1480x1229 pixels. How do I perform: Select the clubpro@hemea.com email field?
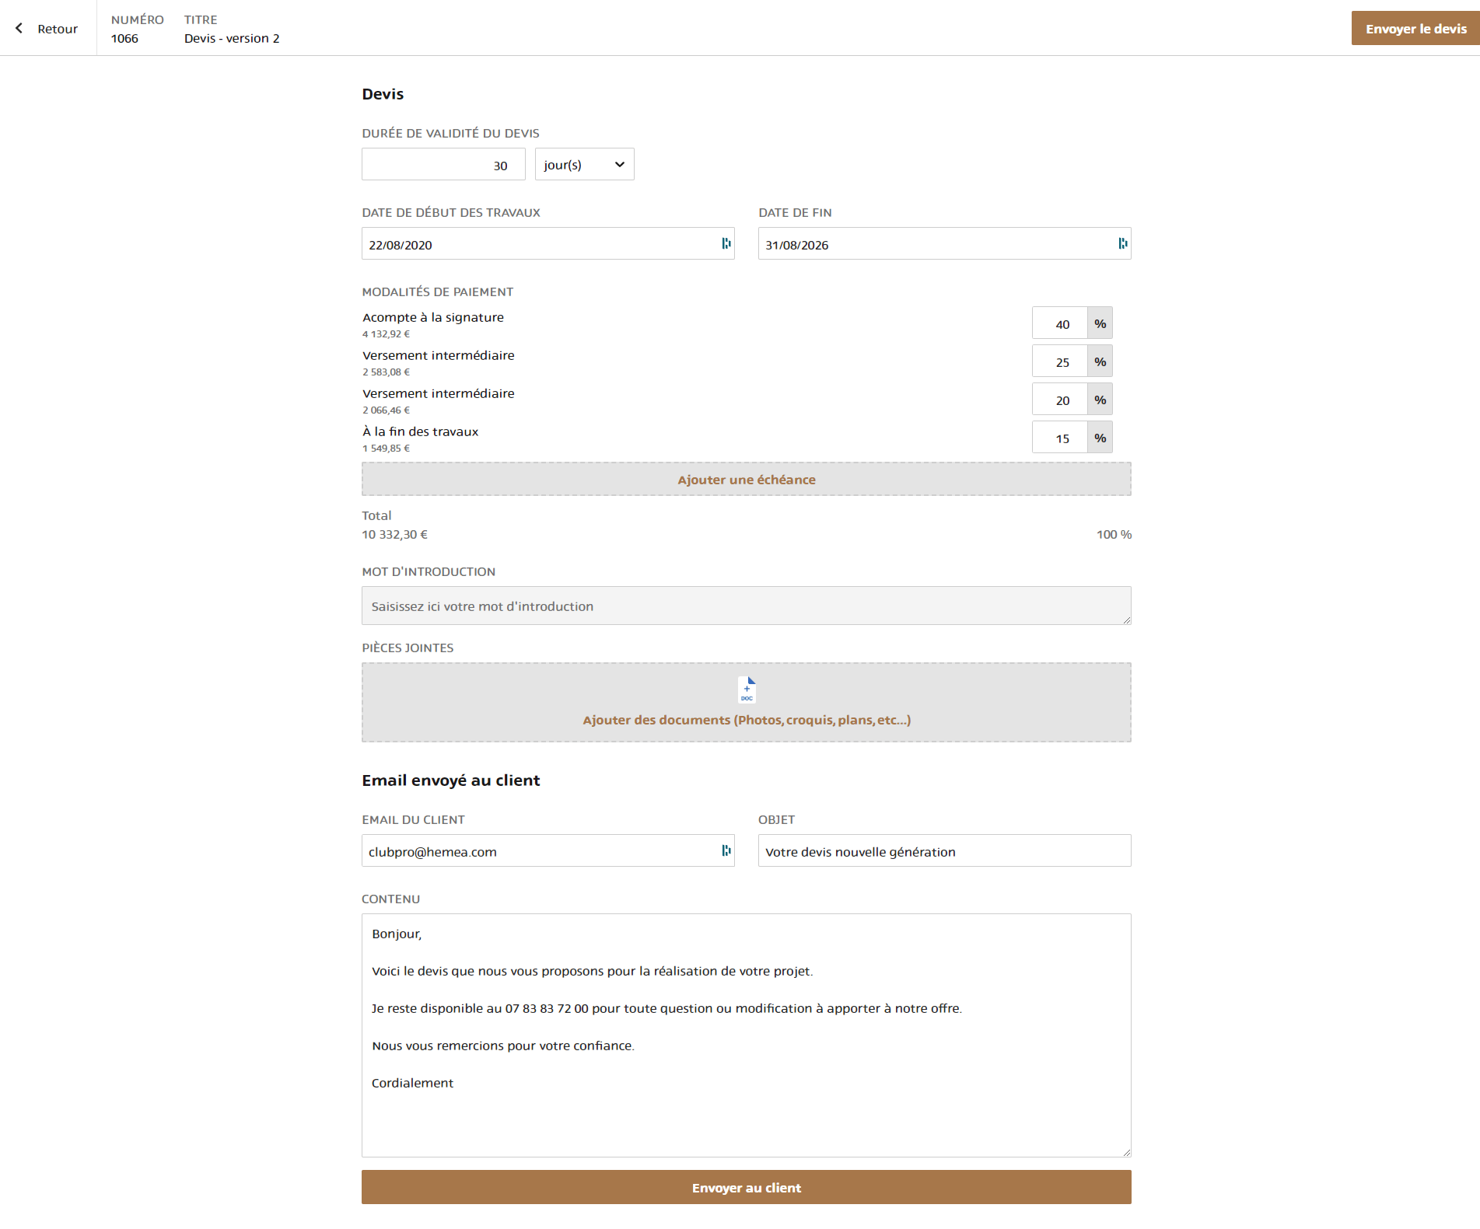click(537, 851)
